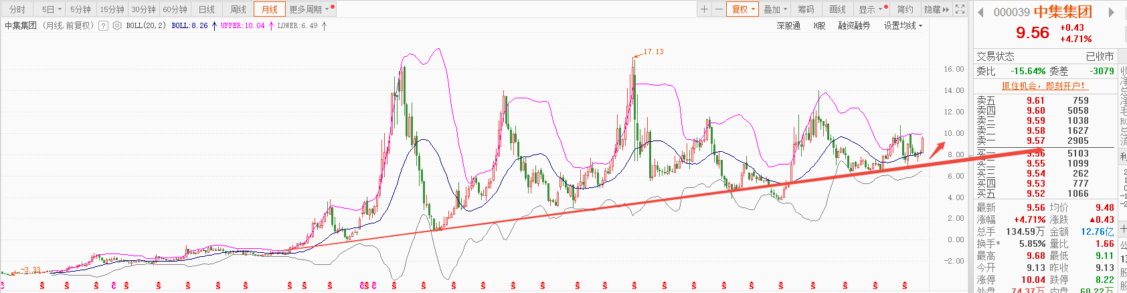Select the 15分钟 timeframe
Viewport: 1127px width, 293px height.
tap(112, 9)
